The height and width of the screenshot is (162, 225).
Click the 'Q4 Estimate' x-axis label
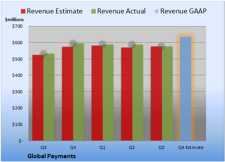point(191,147)
